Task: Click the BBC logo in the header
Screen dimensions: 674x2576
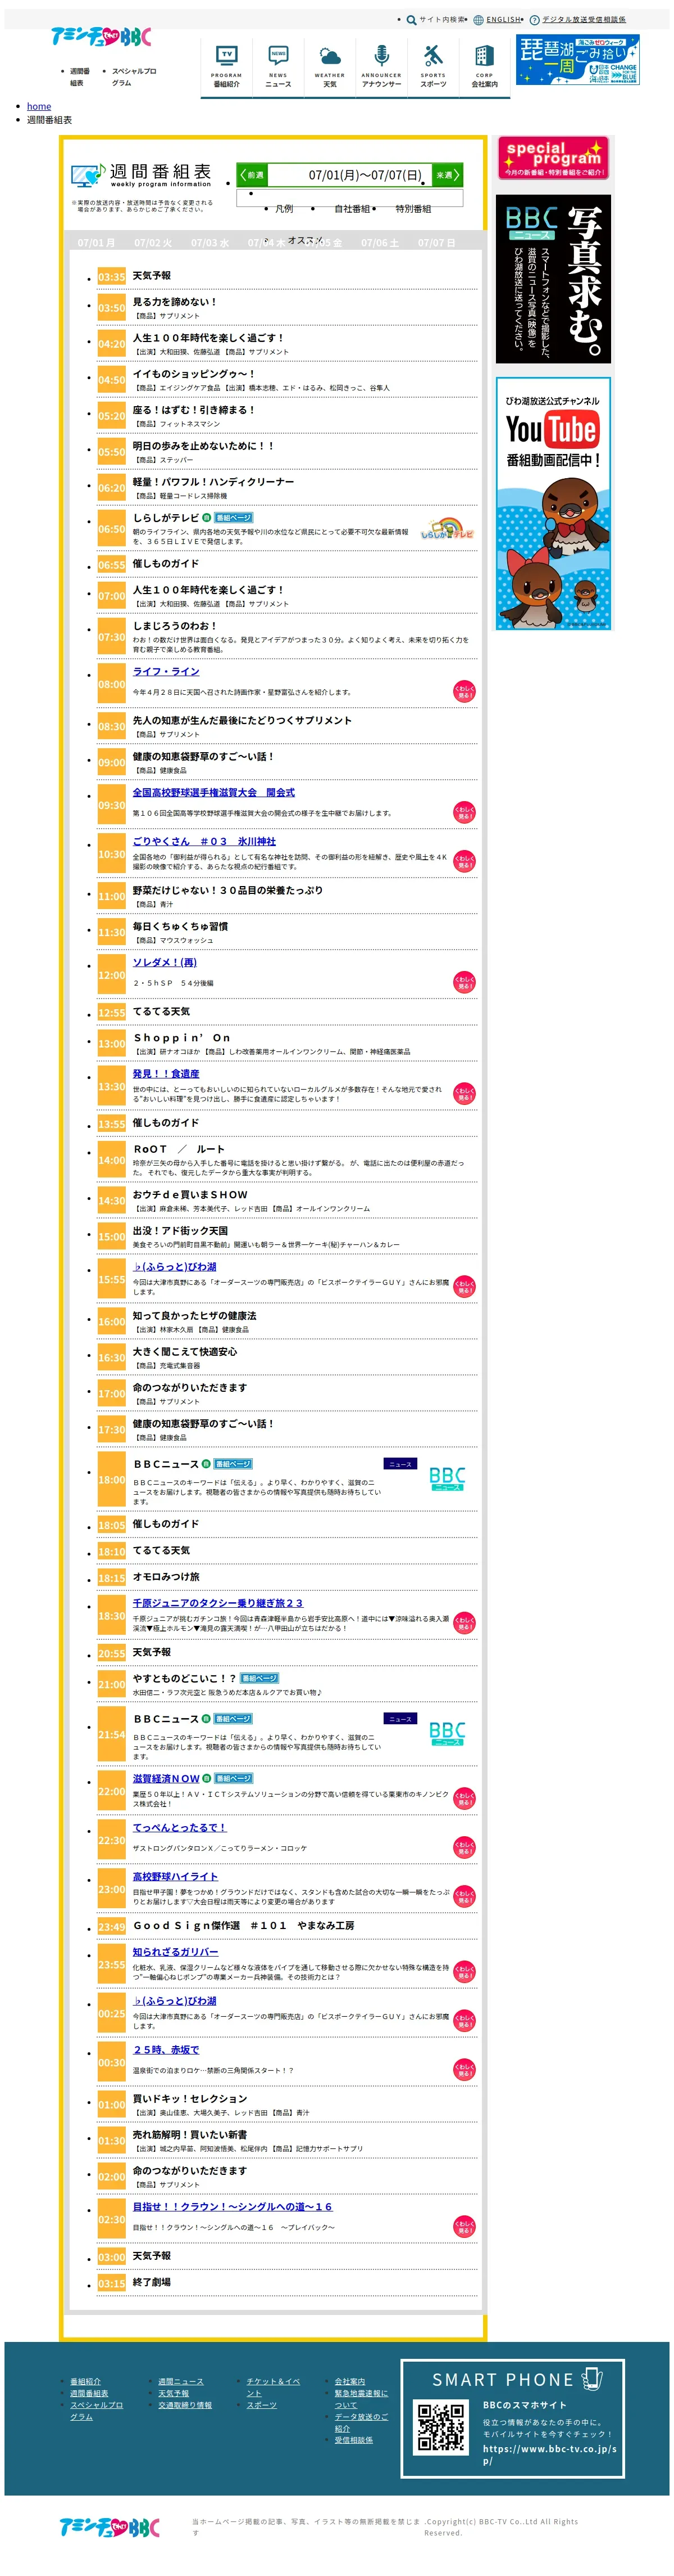Action: pyautogui.click(x=102, y=37)
